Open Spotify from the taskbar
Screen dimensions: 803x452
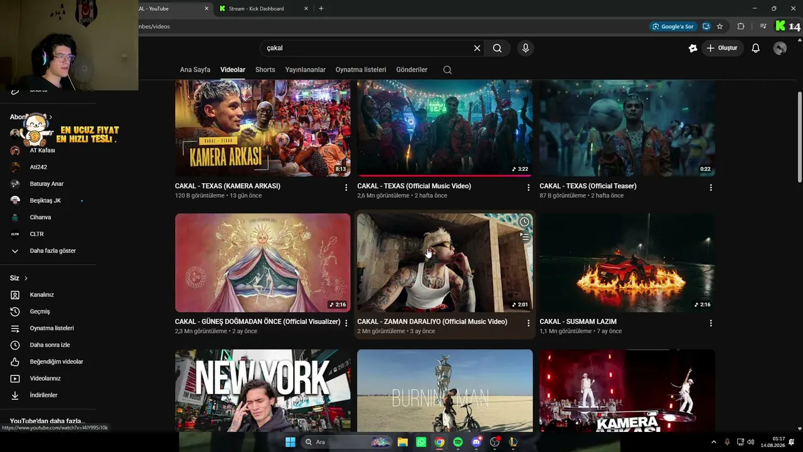tap(458, 442)
